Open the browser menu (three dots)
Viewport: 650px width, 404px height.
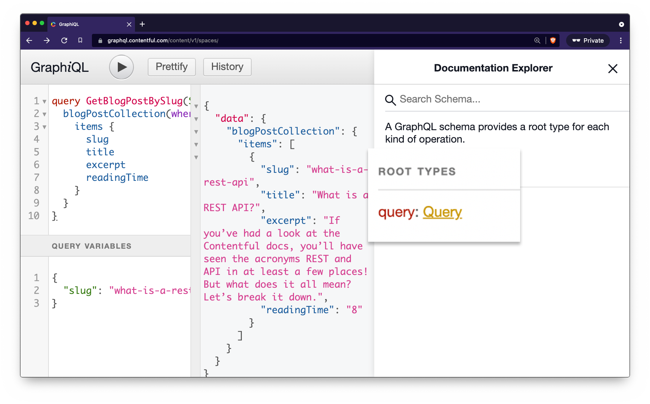(x=621, y=40)
